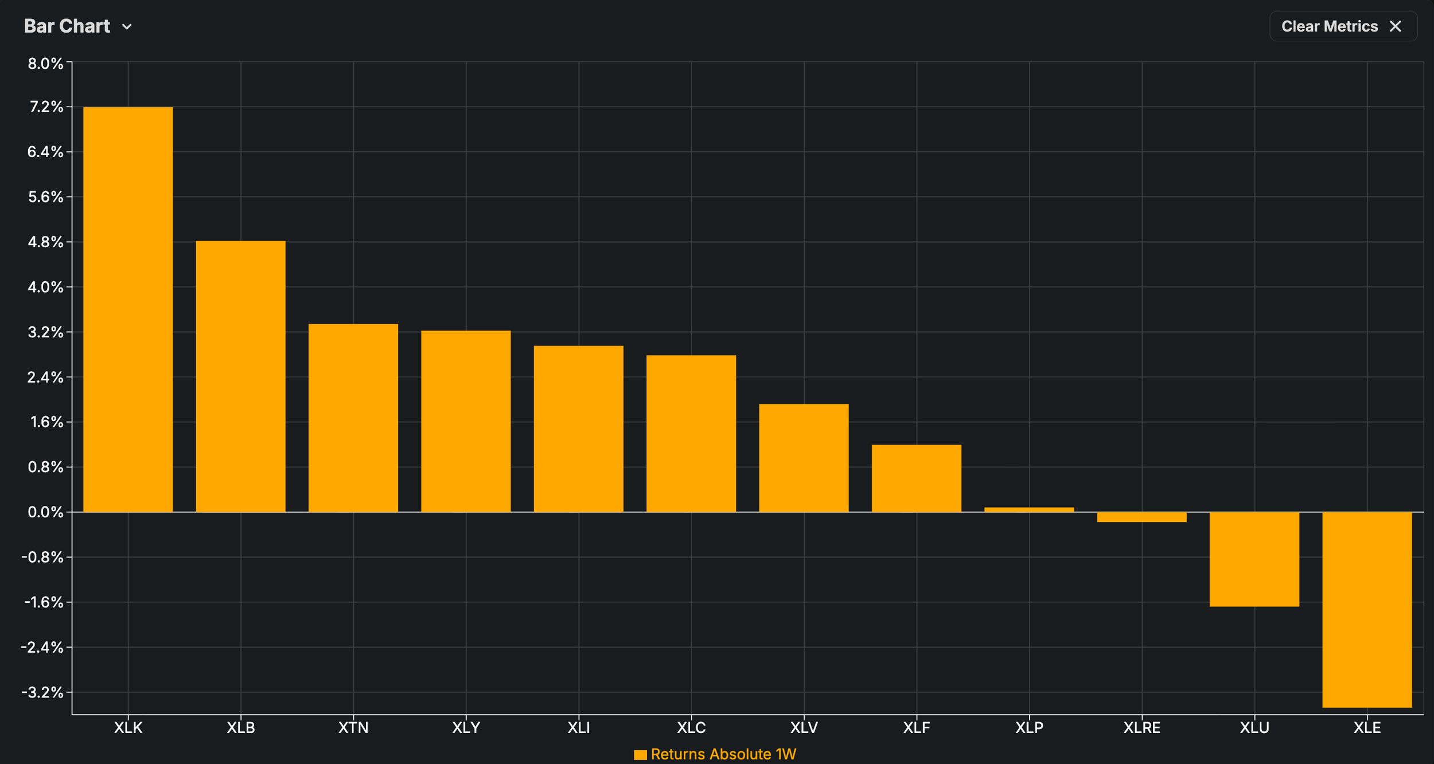Click the 3.2% y-axis label
Image resolution: width=1434 pixels, height=764 pixels.
(46, 332)
